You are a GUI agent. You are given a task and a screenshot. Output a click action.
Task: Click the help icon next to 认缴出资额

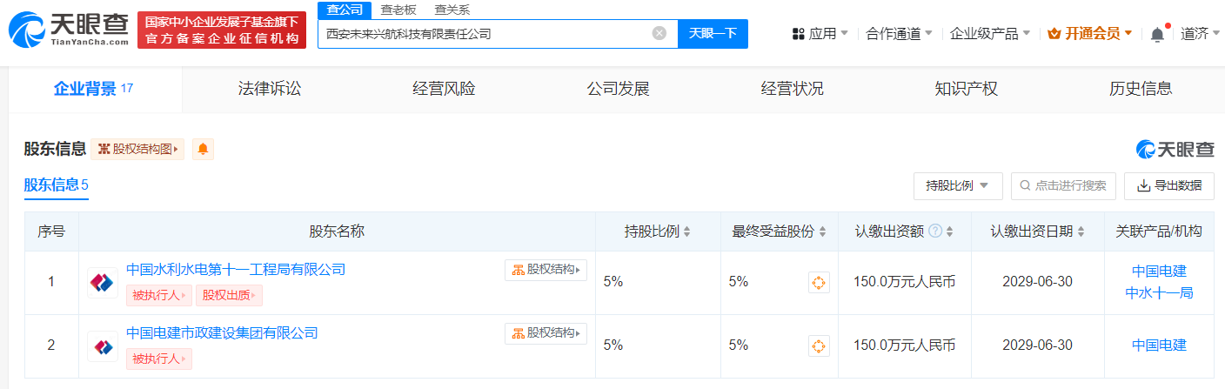[x=935, y=231]
